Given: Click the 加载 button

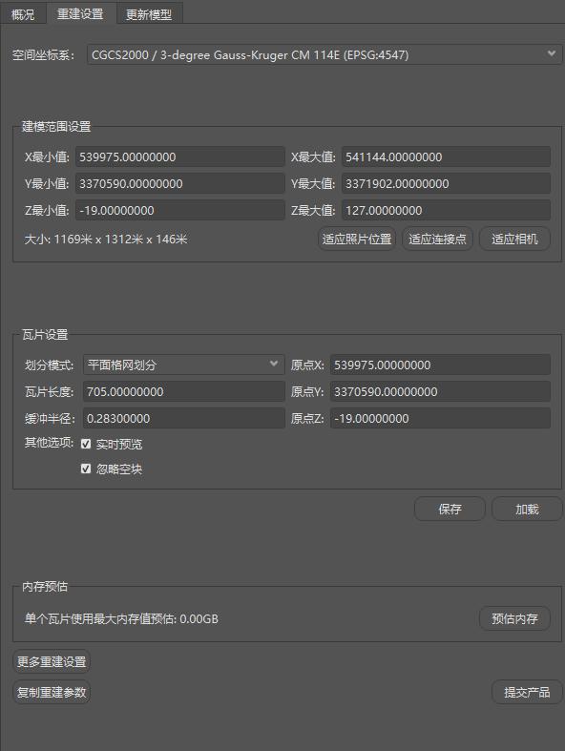Looking at the screenshot, I should coord(527,510).
